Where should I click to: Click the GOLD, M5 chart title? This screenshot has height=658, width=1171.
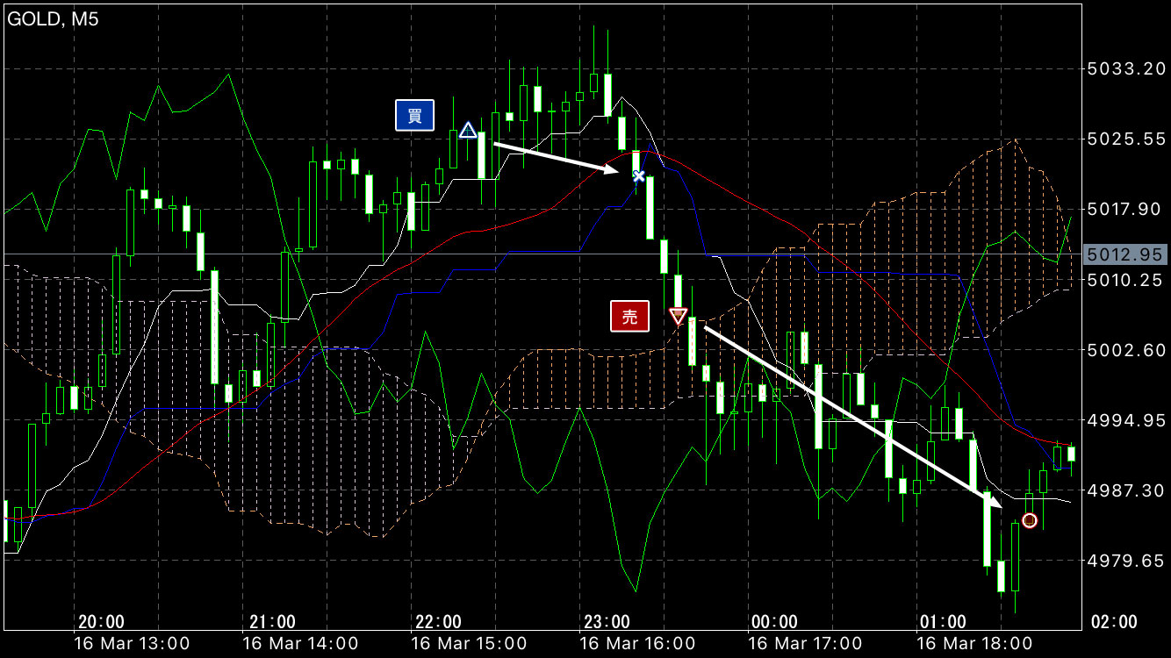coord(54,20)
